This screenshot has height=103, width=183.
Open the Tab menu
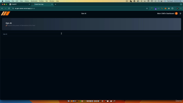47,1
